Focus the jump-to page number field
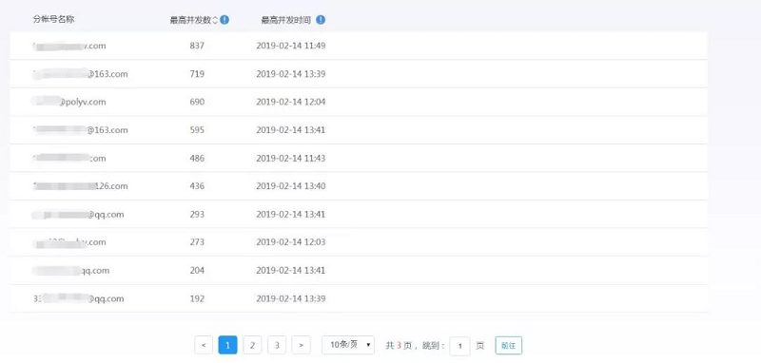The image size is (761, 363). point(459,346)
